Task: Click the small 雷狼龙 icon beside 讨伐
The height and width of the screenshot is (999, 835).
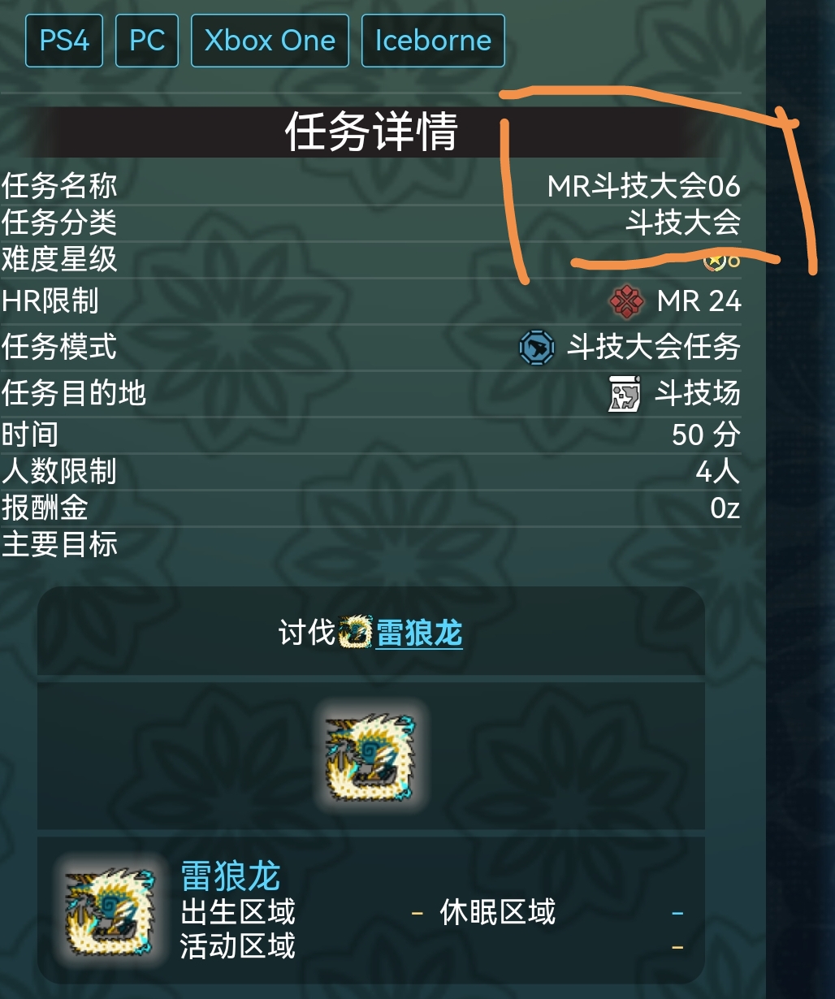Action: pyautogui.click(x=355, y=632)
